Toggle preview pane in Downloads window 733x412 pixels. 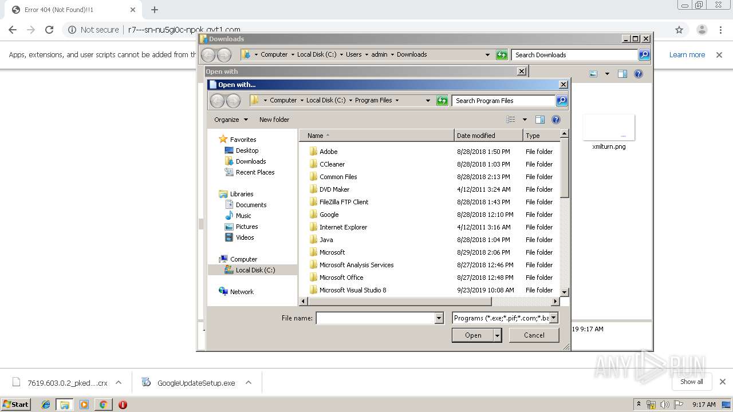[x=622, y=74]
